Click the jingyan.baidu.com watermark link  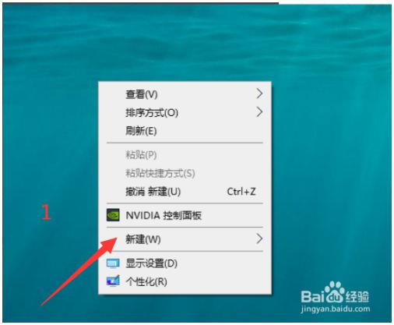click(x=336, y=309)
